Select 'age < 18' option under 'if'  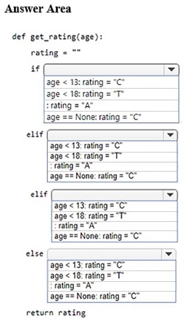[112, 94]
